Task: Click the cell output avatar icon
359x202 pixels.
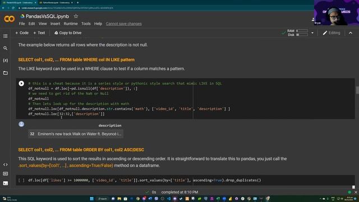Action: click(x=21, y=124)
